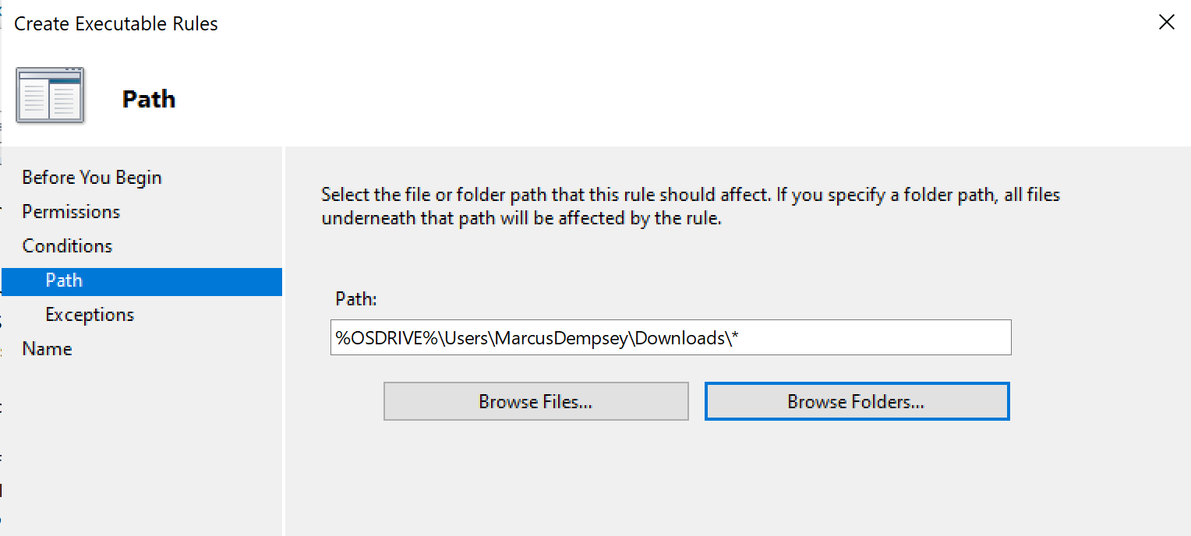This screenshot has width=1191, height=536.
Task: Click the wizard page icon in header
Action: [50, 95]
